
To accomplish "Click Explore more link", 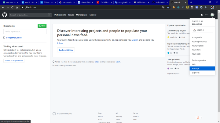I will 174,73.
